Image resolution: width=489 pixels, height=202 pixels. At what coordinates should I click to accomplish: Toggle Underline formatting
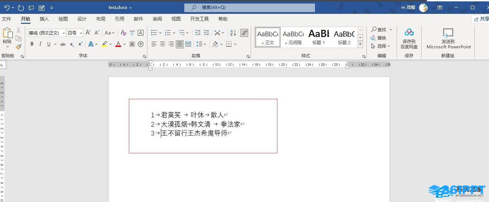(x=49, y=44)
